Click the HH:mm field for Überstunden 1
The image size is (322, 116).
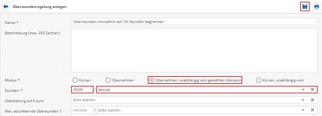(x=82, y=110)
